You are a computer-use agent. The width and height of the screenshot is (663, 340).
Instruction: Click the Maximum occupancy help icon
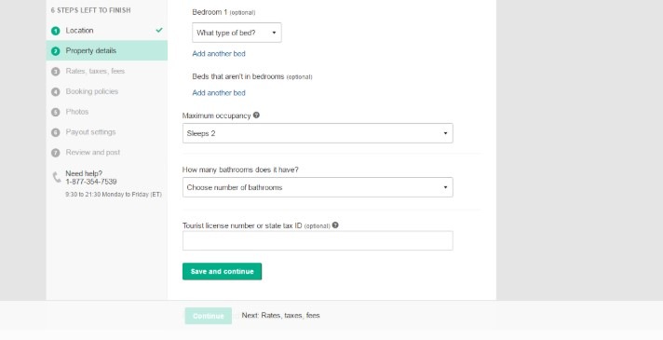pos(256,115)
